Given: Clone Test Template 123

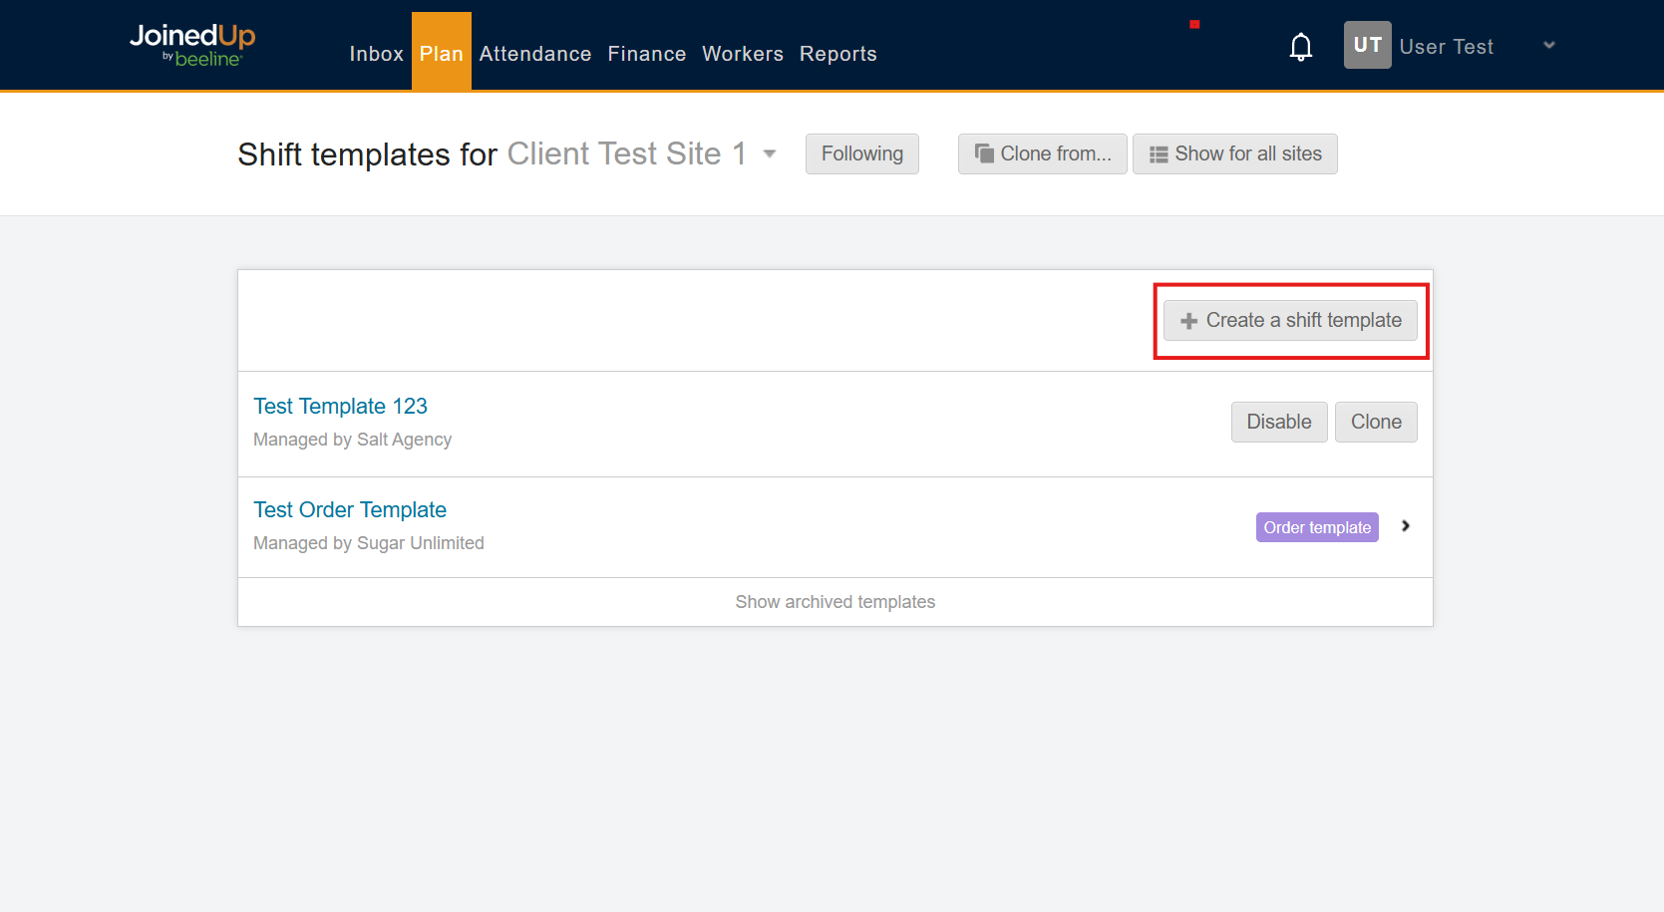Looking at the screenshot, I should 1376,422.
